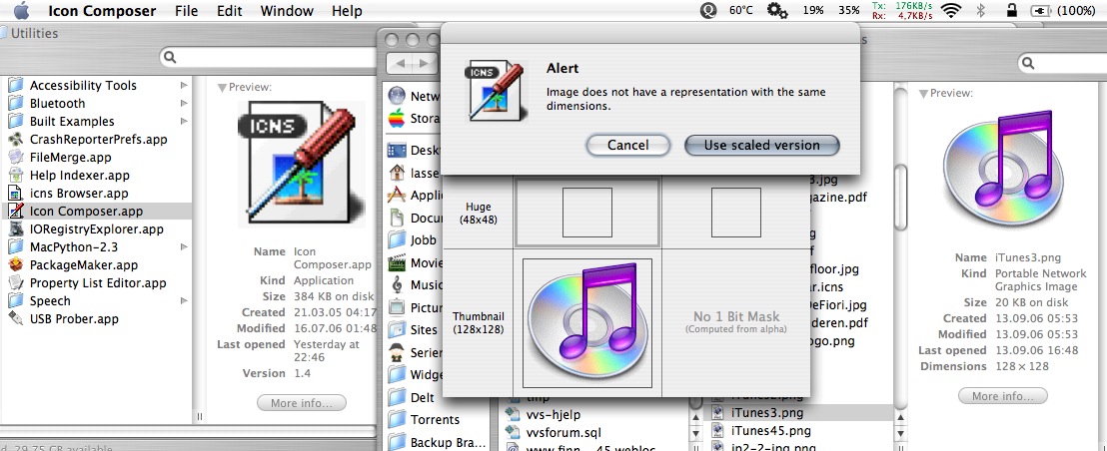Image resolution: width=1107 pixels, height=451 pixels.
Task: Open the Window menu
Action: 287,11
